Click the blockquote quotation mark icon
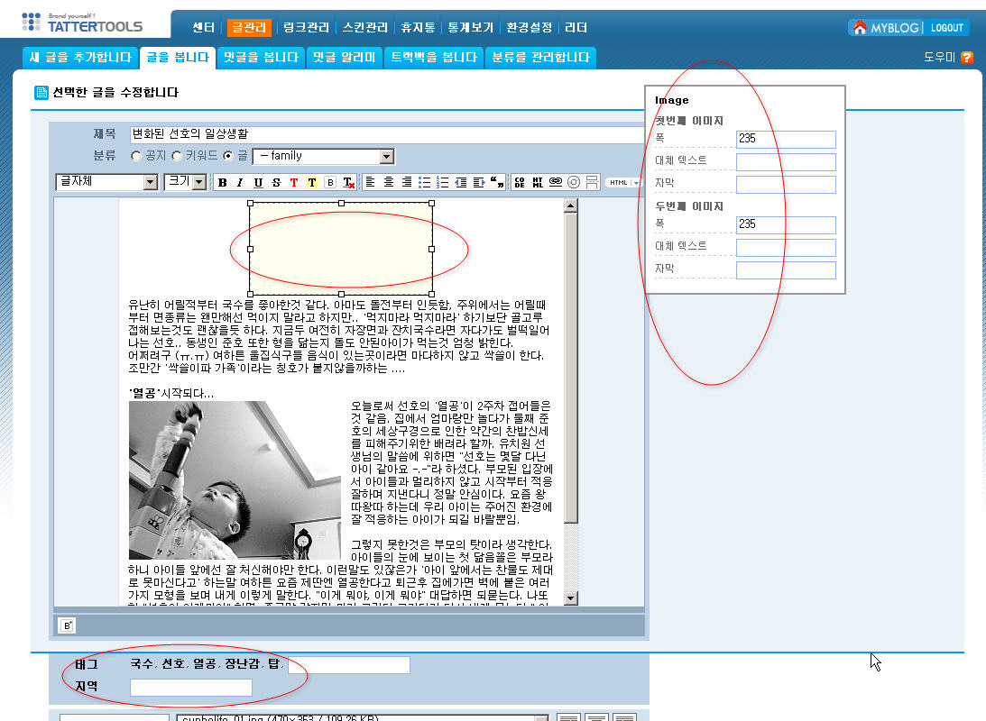The height and width of the screenshot is (721, 986). (x=496, y=183)
